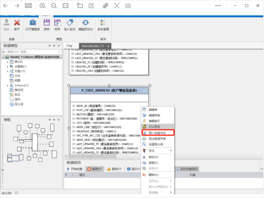Close the Main(Model_11) tab

[x=108, y=46]
